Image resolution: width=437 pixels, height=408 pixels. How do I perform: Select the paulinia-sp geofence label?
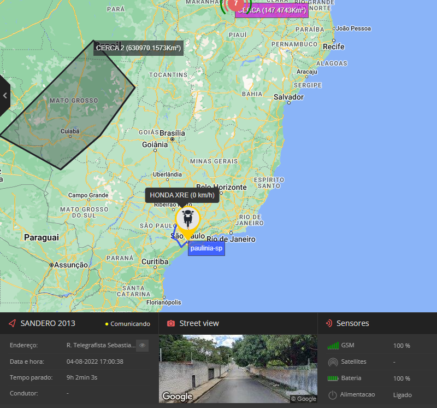[206, 249]
